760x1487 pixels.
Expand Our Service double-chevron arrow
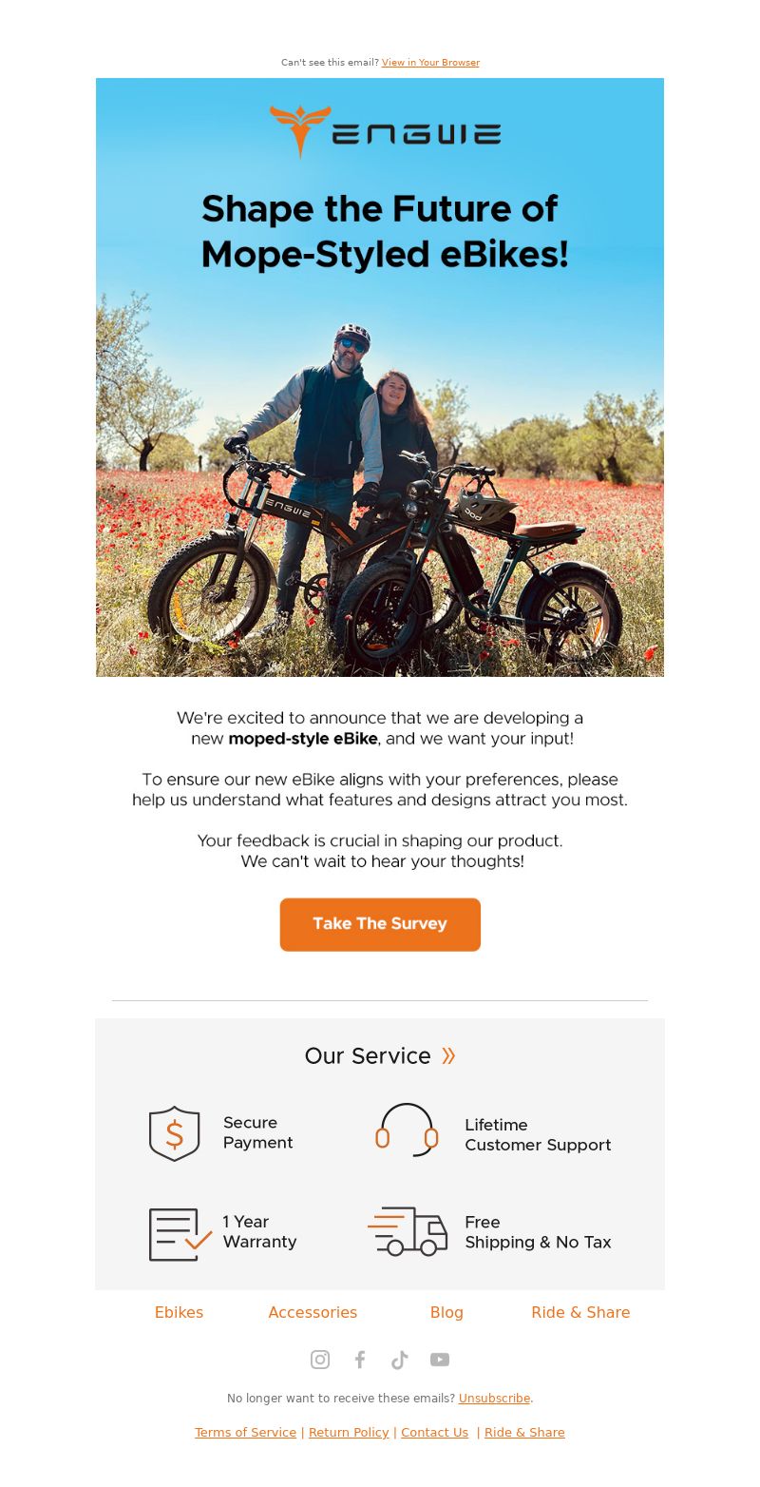tap(448, 1056)
